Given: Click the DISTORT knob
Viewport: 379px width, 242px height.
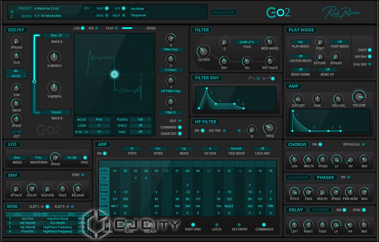Looking at the screenshot, I should coord(298,99).
